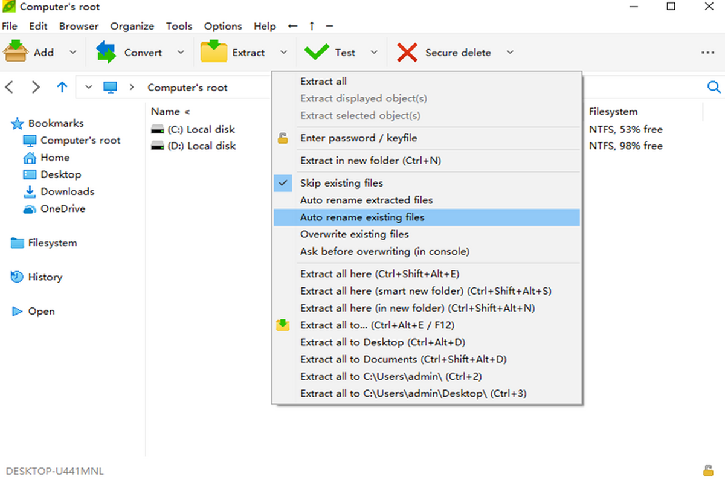Open the Convert dropdown arrow
This screenshot has height=483, width=725.
pos(181,53)
